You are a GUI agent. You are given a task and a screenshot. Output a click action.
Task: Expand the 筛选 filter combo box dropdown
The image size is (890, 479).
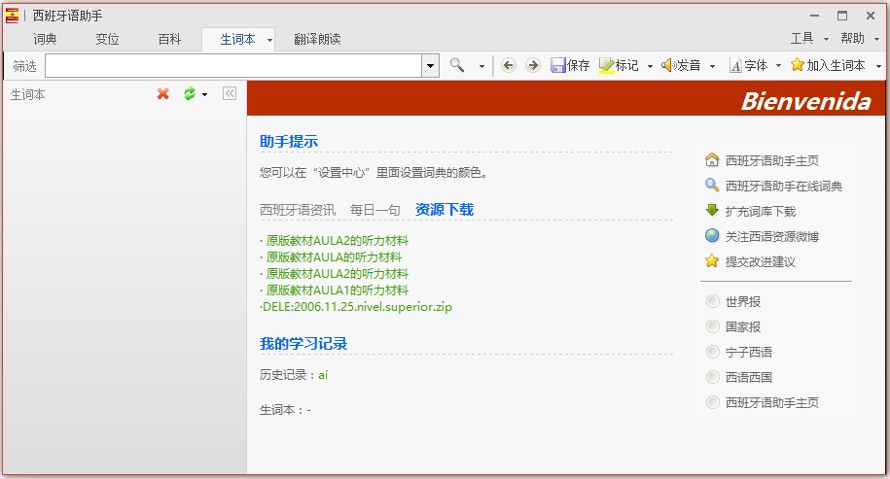click(x=431, y=65)
